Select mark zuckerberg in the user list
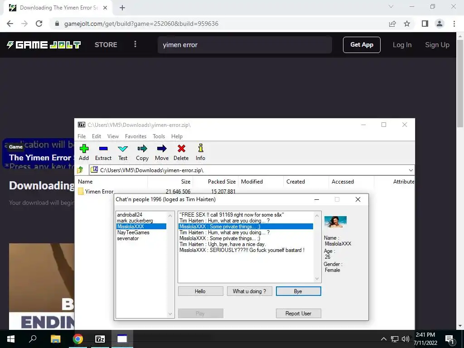Viewport: 464px width, 348px height. tap(135, 221)
